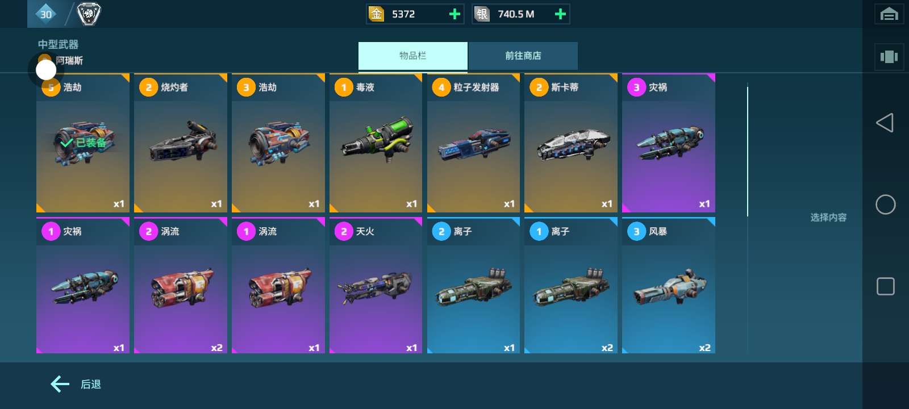The height and width of the screenshot is (409, 909).
Task: Tap the white floating assist circle
Action: (46, 70)
